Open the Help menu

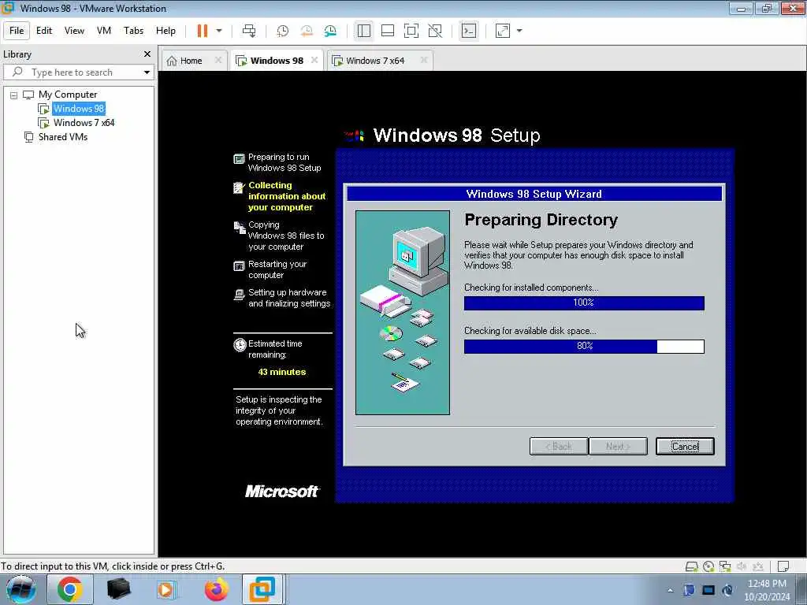(x=165, y=31)
